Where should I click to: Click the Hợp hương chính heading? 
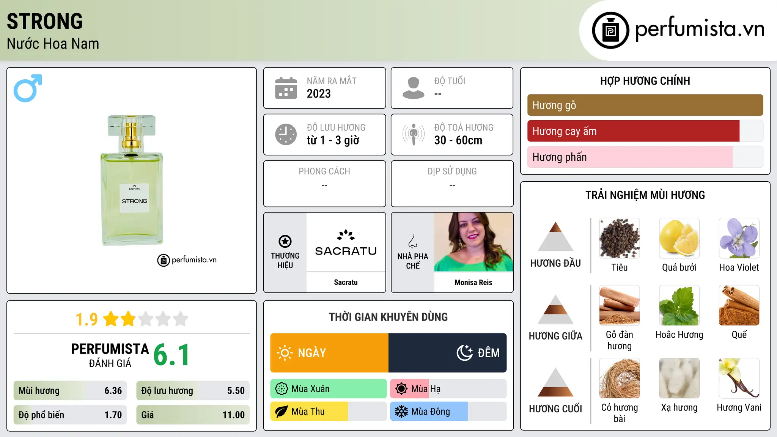pyautogui.click(x=645, y=81)
